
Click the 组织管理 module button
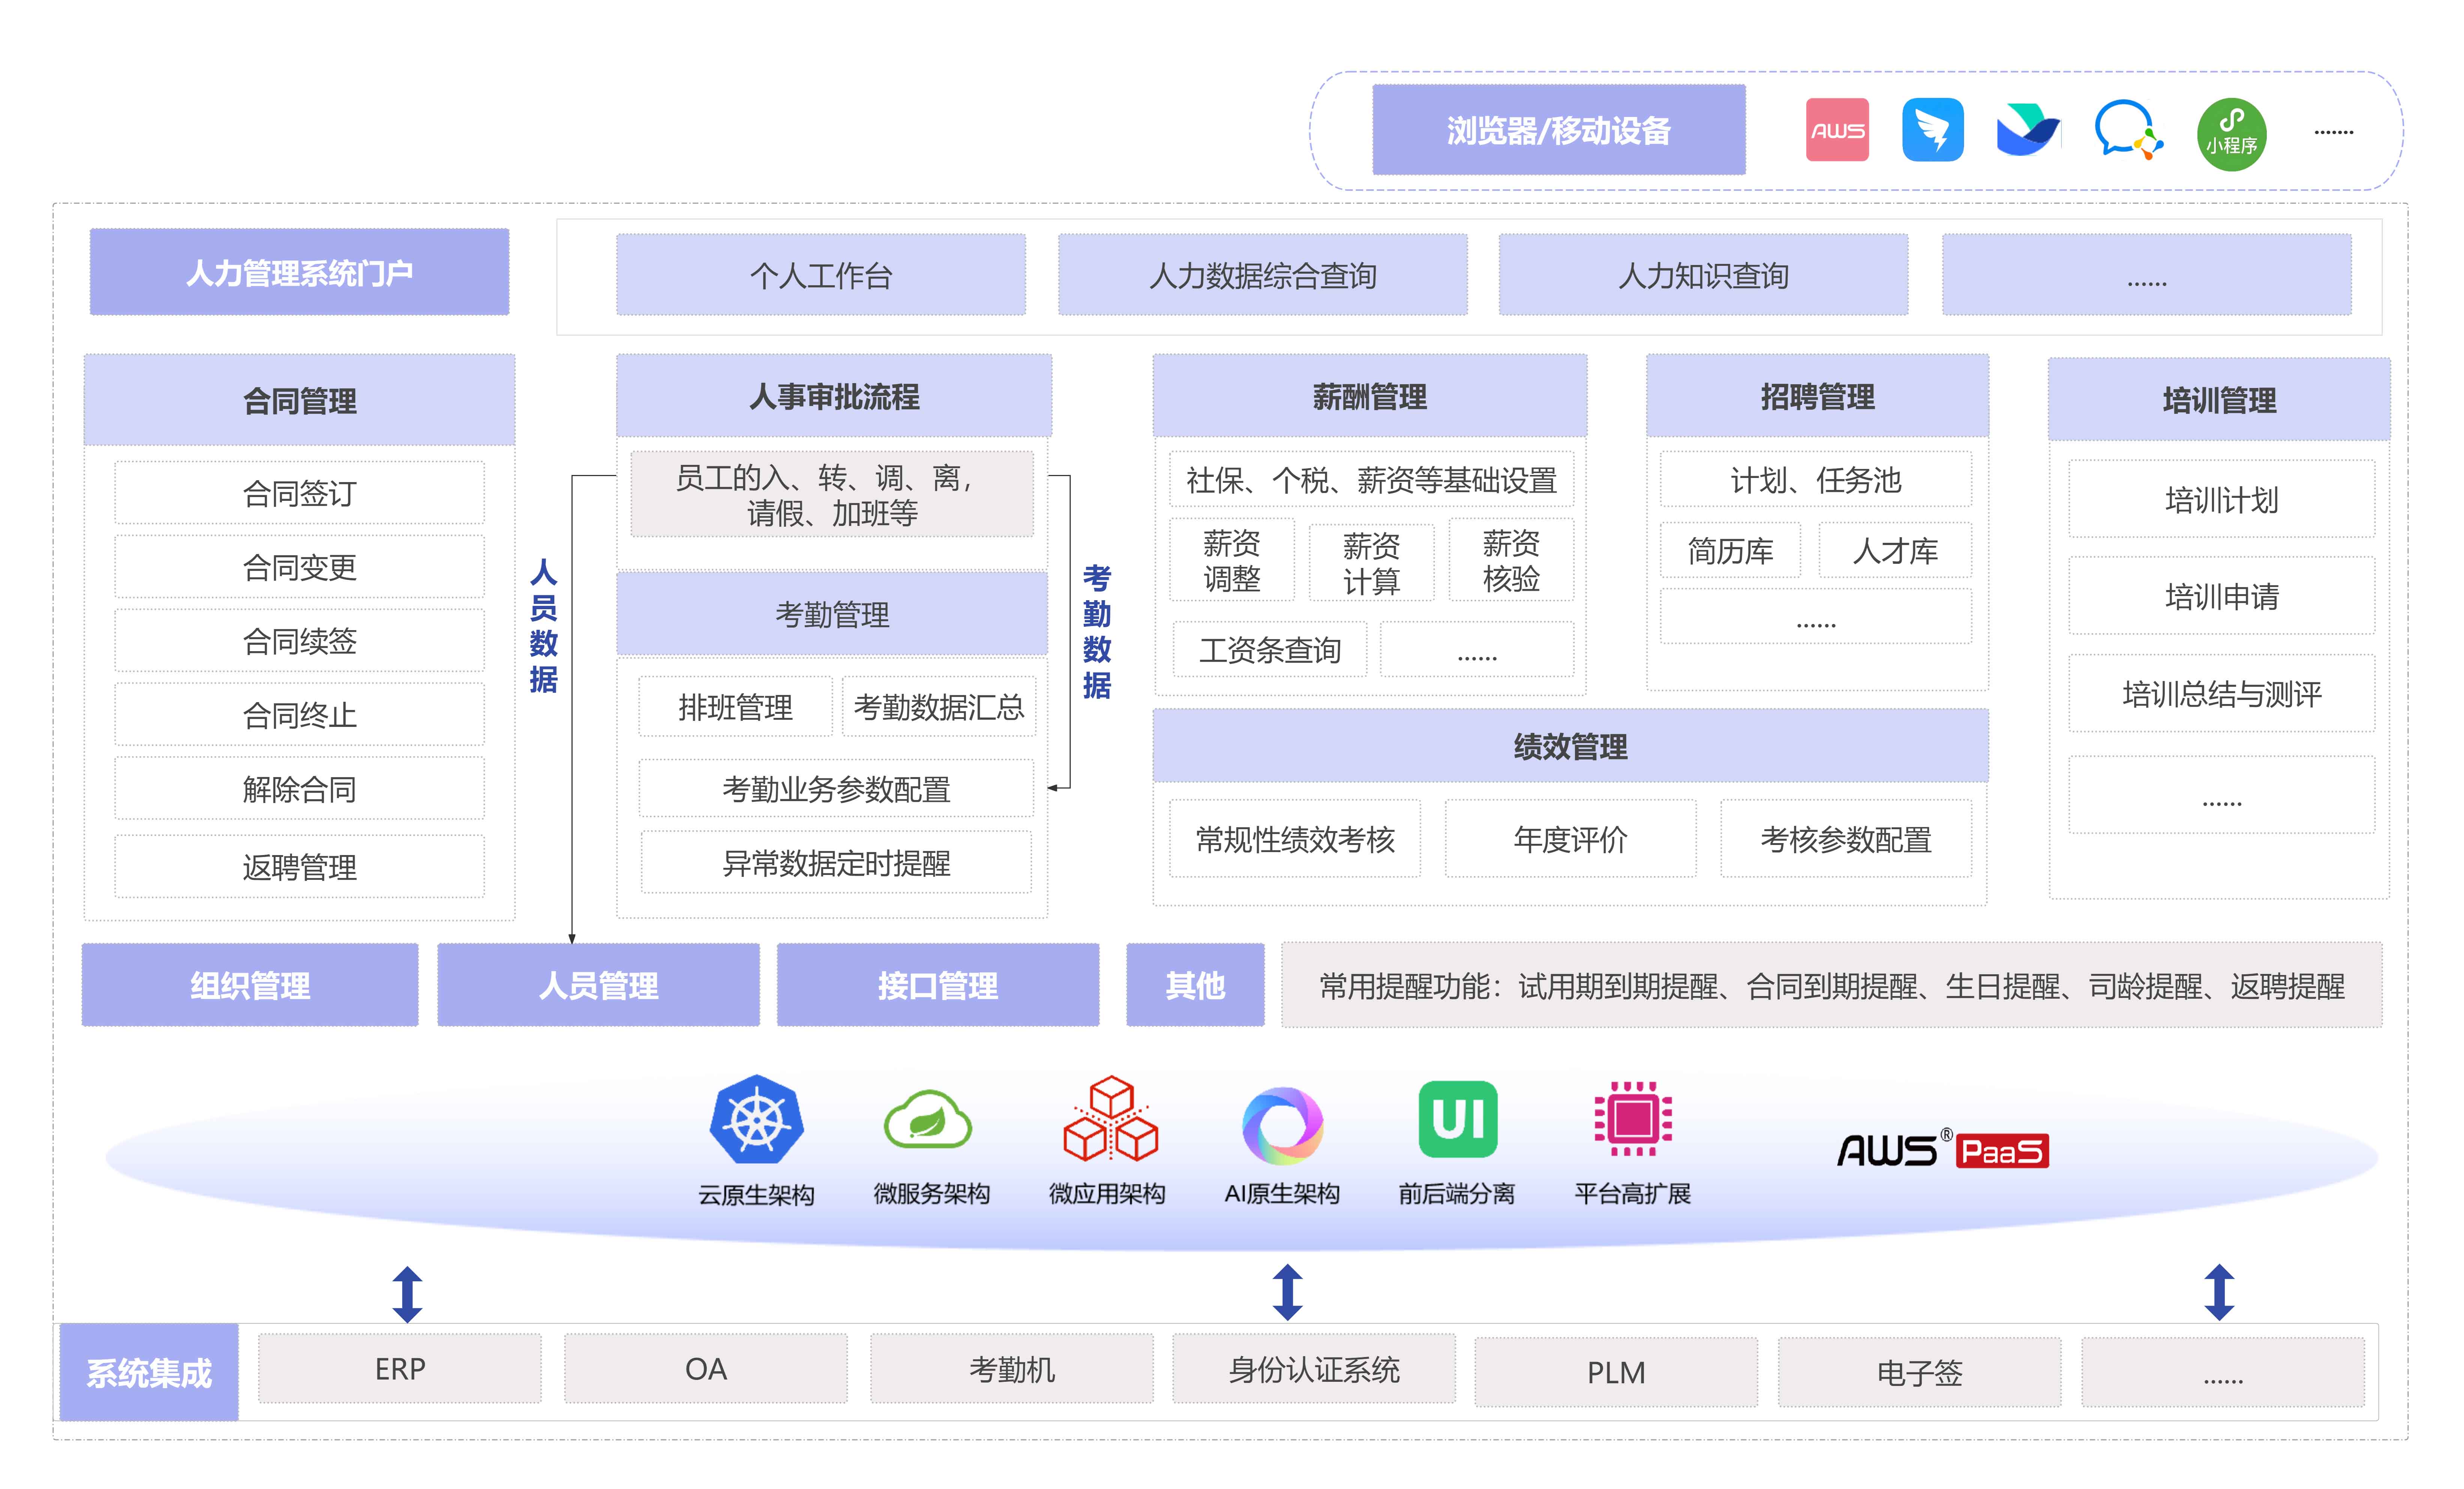(250, 984)
